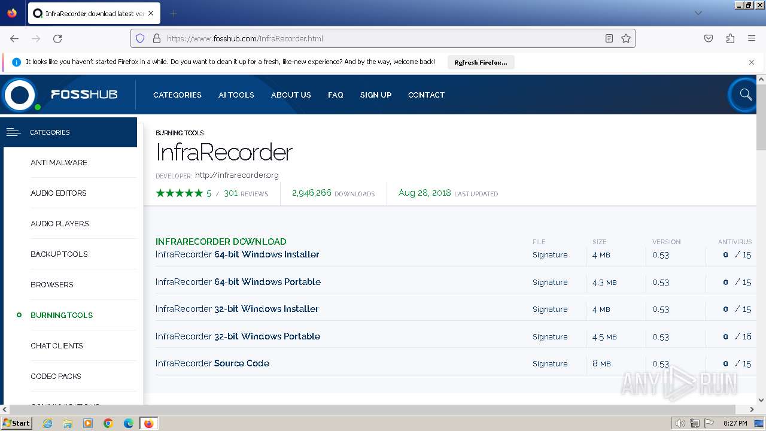Click the vertical page scrollbar thumb
766x431 pixels.
coord(761,117)
